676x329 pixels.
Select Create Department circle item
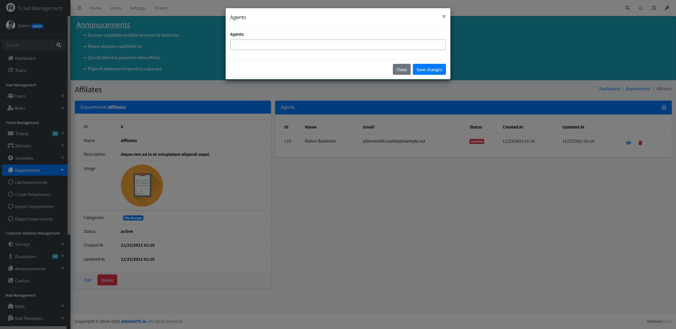pos(33,194)
